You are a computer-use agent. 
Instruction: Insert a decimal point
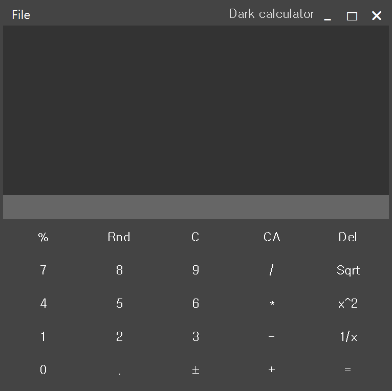click(119, 371)
